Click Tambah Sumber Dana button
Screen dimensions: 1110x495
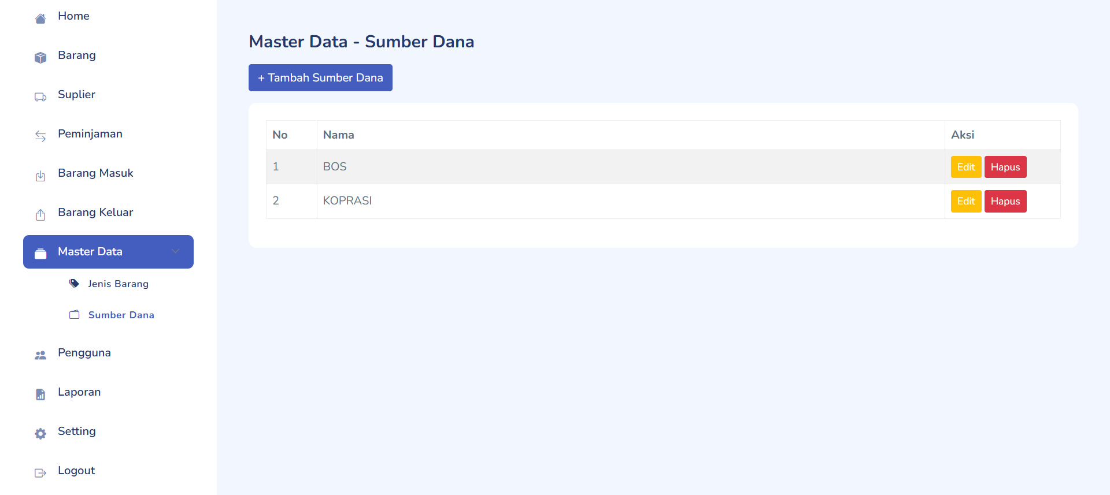[x=320, y=77]
